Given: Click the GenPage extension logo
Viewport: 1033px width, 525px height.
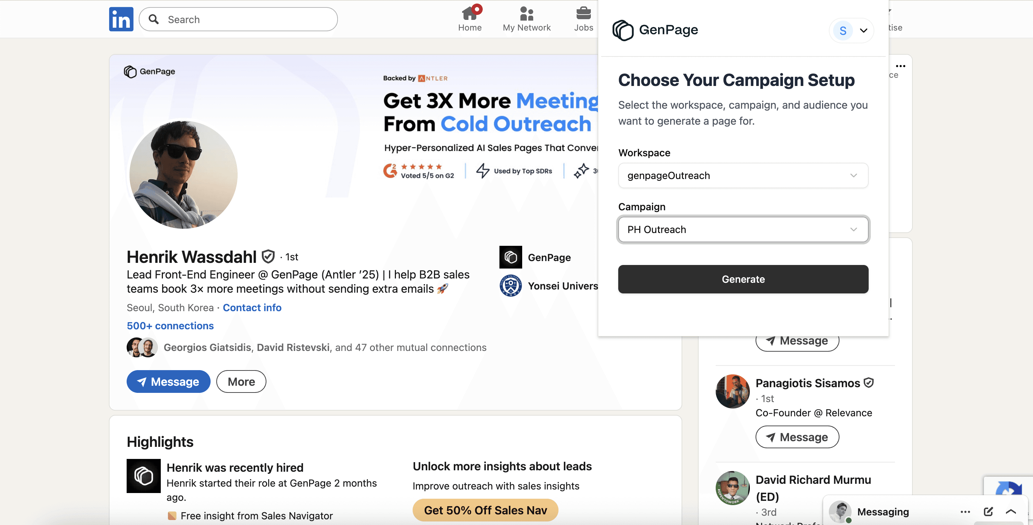Looking at the screenshot, I should [623, 30].
